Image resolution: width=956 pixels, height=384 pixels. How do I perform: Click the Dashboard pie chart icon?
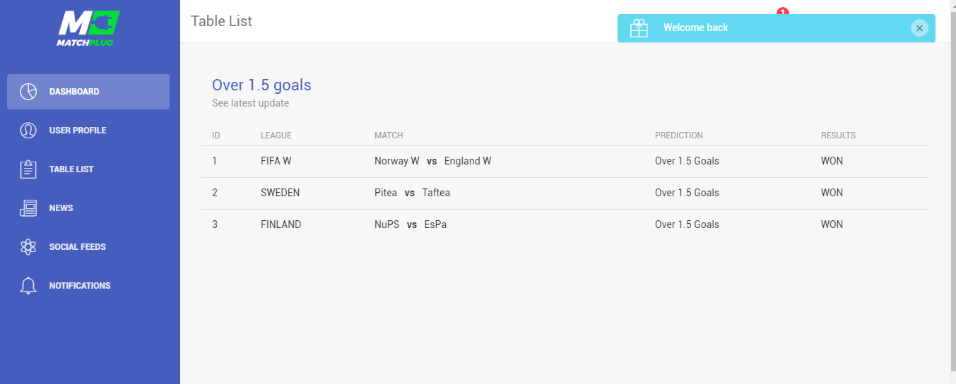click(x=28, y=92)
